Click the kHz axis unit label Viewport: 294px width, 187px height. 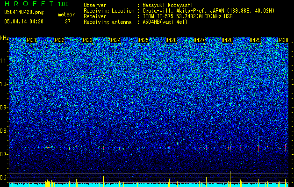(4, 38)
